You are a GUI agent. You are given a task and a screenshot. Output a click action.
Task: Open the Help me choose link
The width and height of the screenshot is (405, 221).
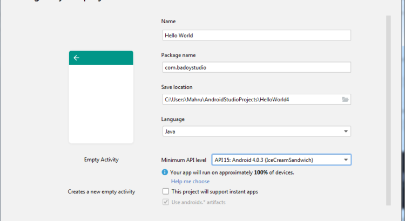pos(190,182)
